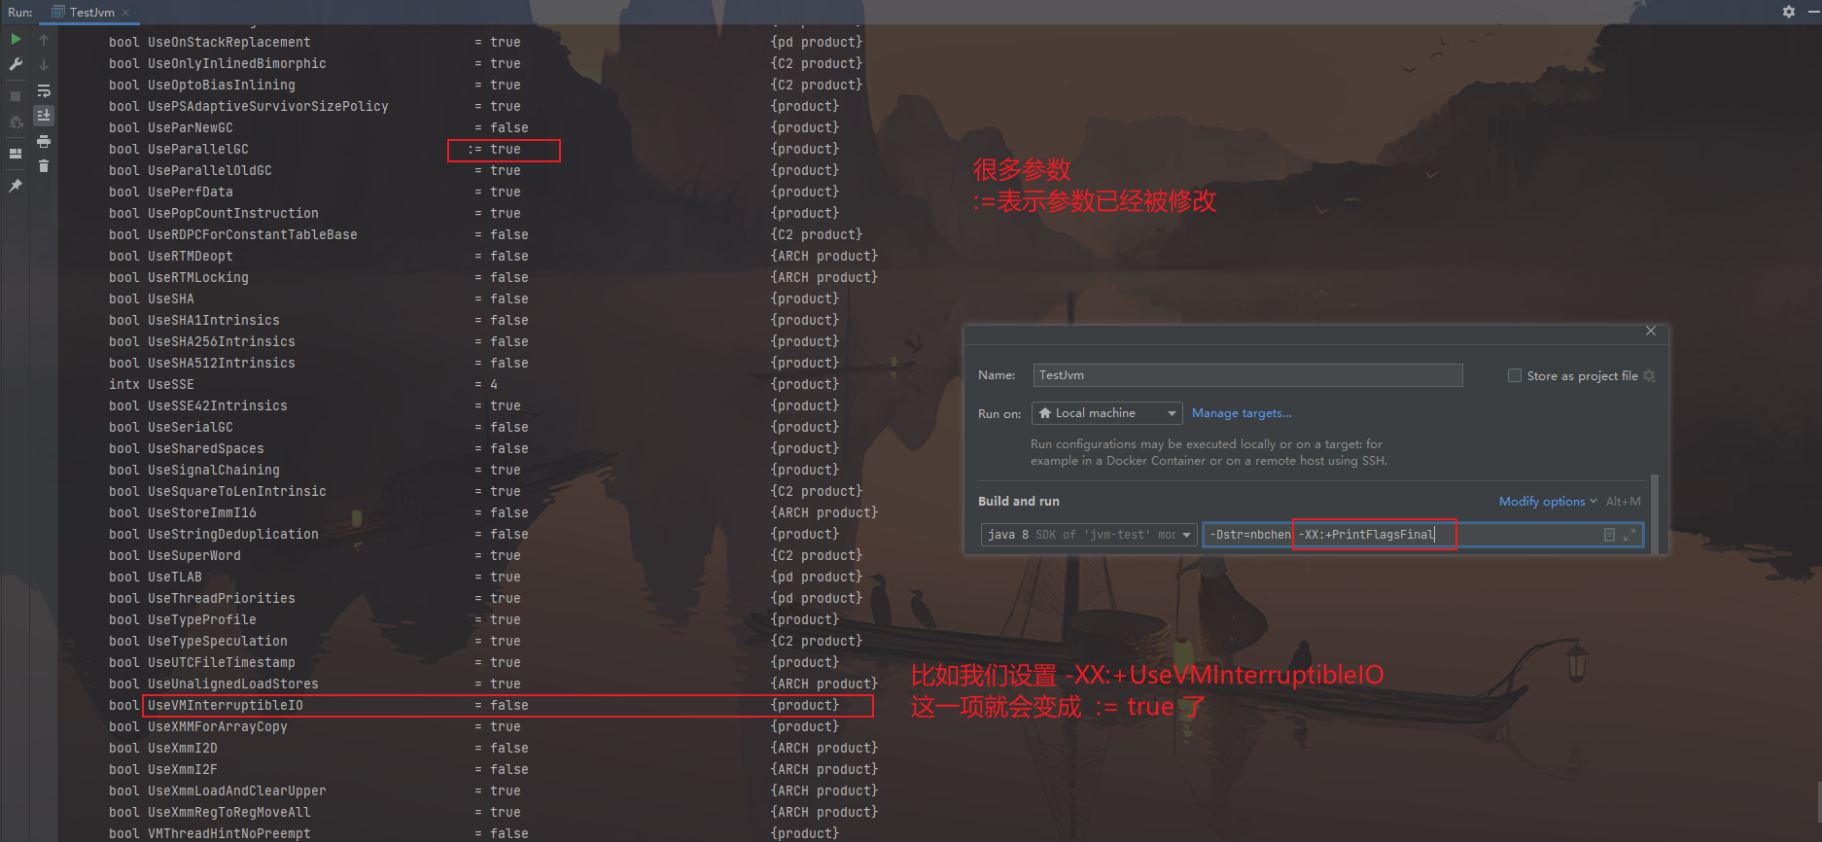This screenshot has height=842, width=1822.
Task: Open the Local machine dropdown
Action: [x=1106, y=413]
